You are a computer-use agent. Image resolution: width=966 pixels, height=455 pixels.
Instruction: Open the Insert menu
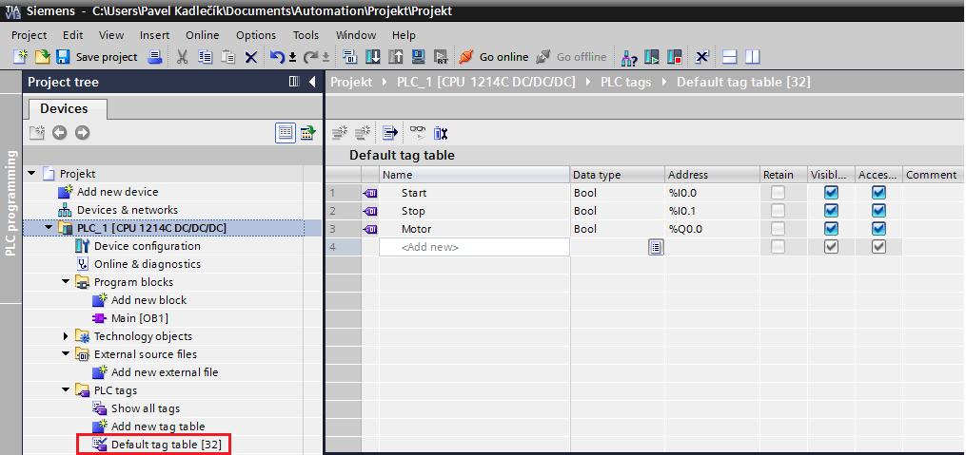click(x=154, y=35)
